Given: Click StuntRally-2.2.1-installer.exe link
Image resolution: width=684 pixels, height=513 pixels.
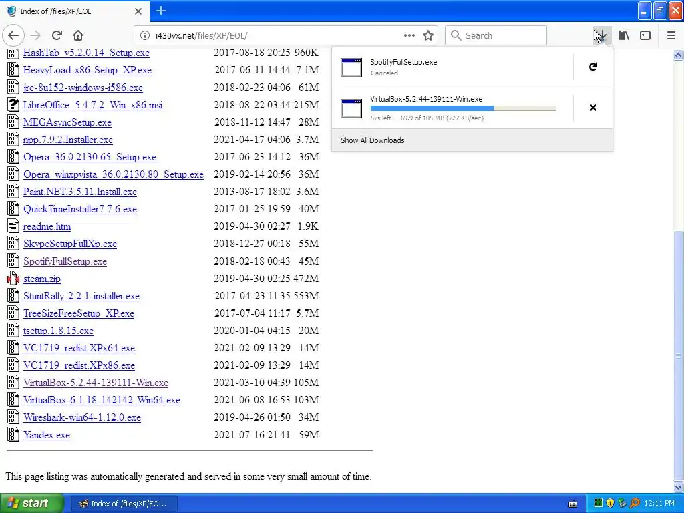Looking at the screenshot, I should pos(81,296).
